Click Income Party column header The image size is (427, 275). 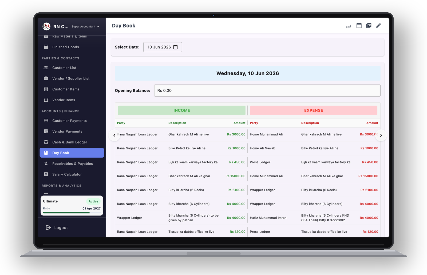121,123
